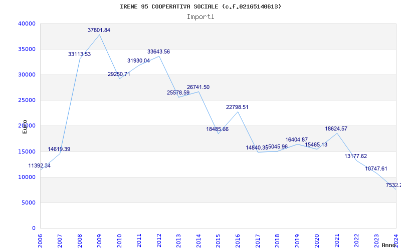Click the 2014 x-axis year label
The height and width of the screenshot is (250, 401).
(198, 240)
